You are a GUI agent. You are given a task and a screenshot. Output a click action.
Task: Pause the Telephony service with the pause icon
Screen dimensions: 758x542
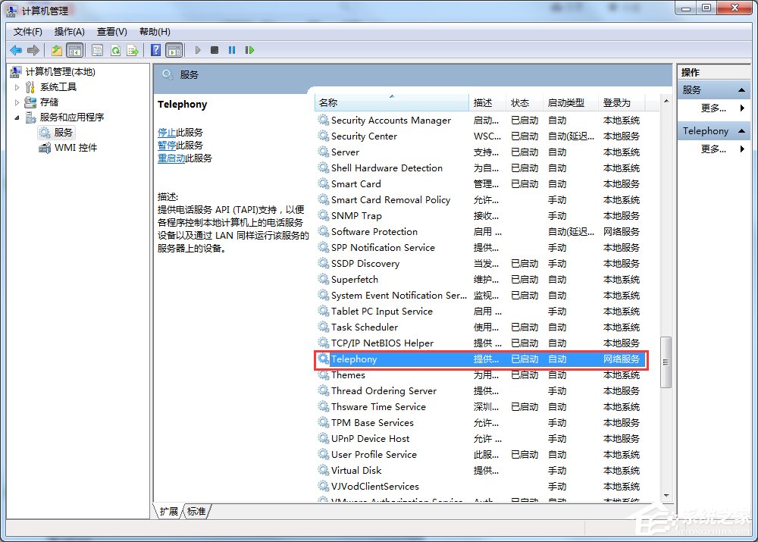231,50
